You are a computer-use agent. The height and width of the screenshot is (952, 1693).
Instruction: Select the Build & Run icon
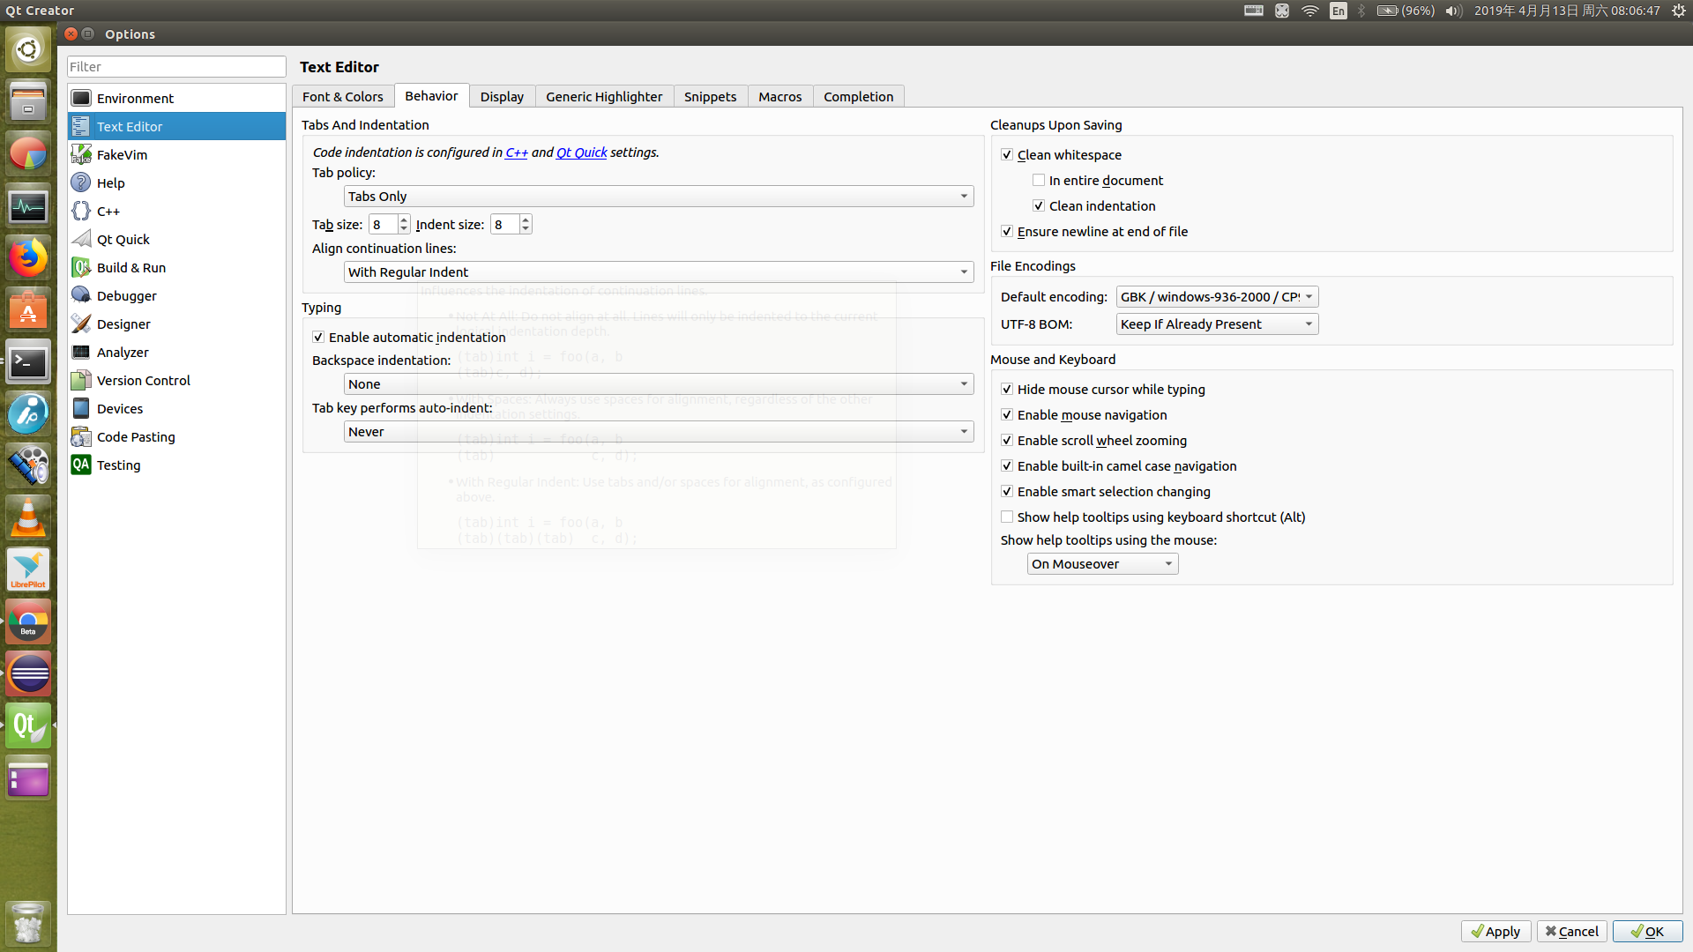click(x=81, y=267)
